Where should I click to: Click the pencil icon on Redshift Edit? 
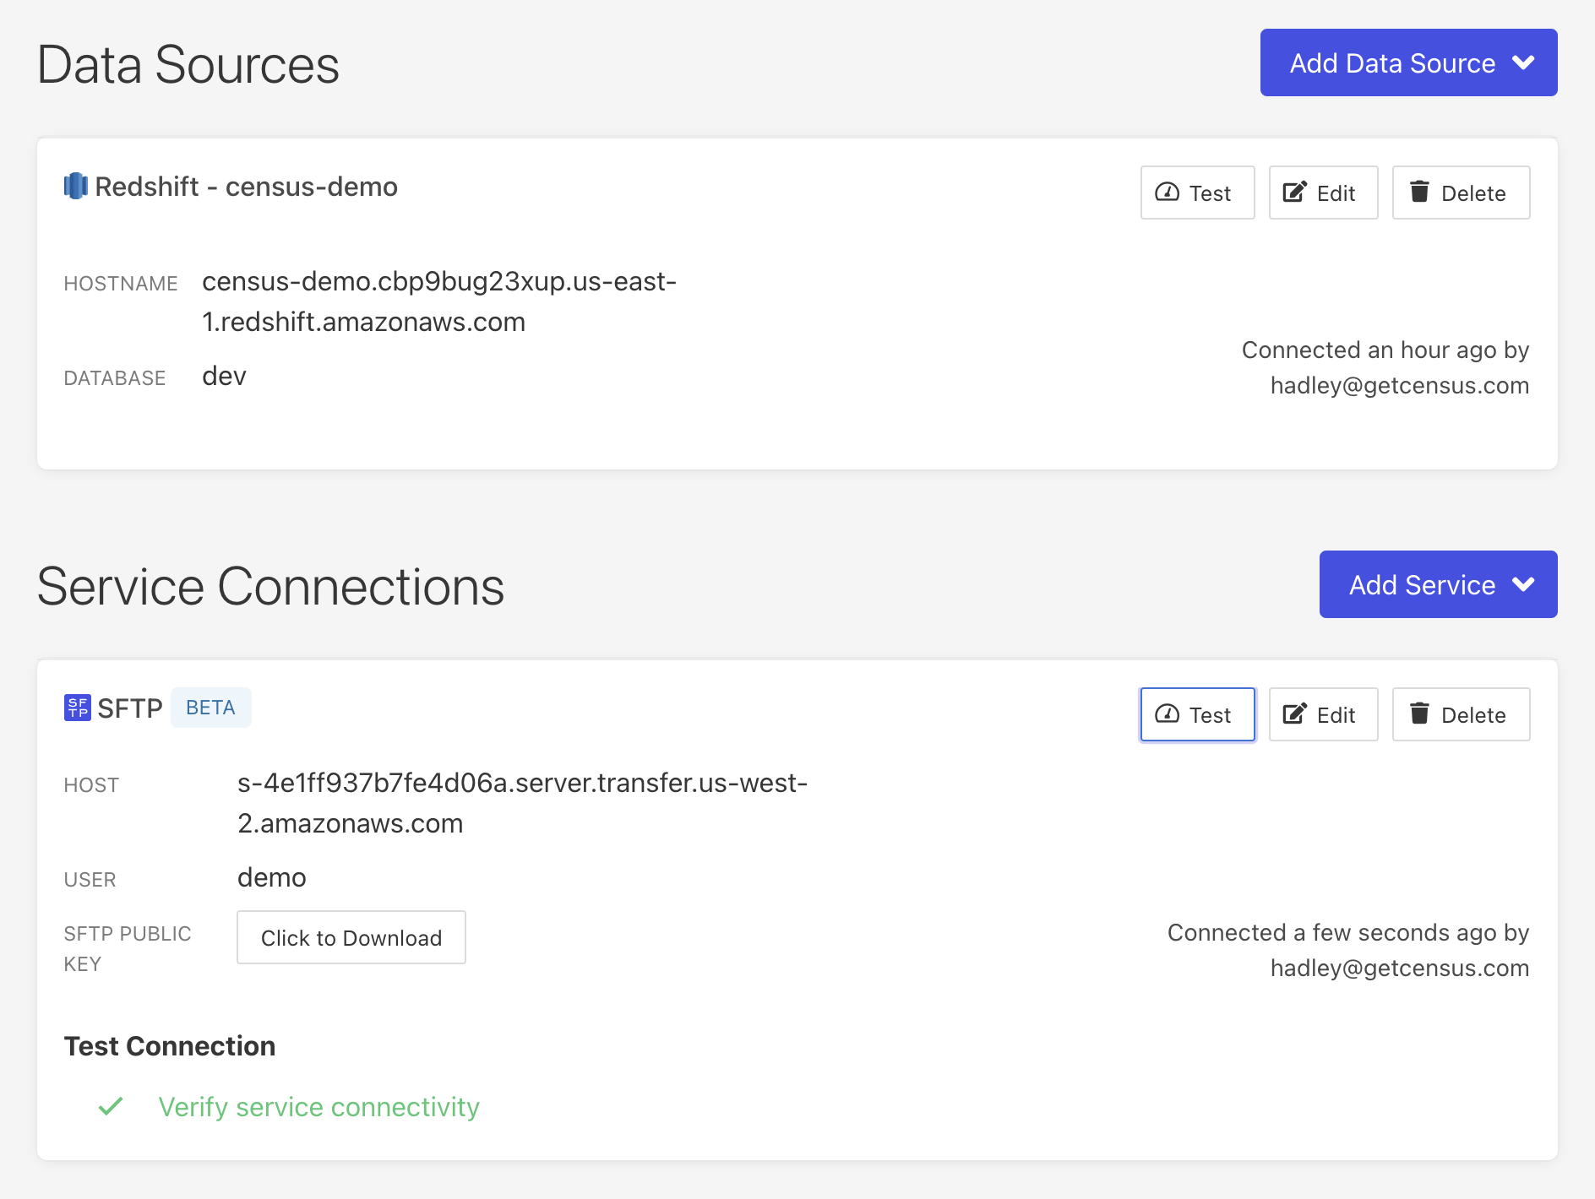point(1294,192)
